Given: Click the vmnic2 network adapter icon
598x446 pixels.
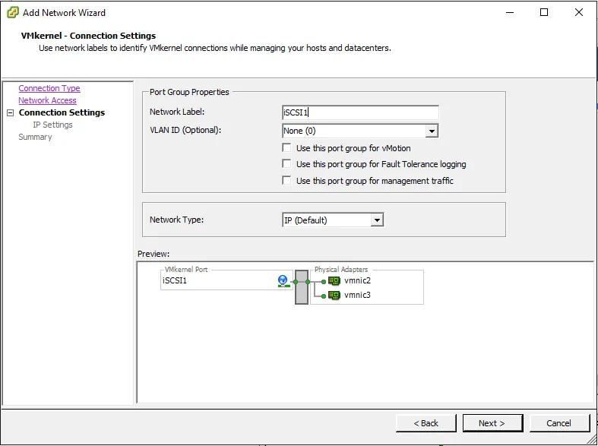Looking at the screenshot, I should click(x=334, y=281).
